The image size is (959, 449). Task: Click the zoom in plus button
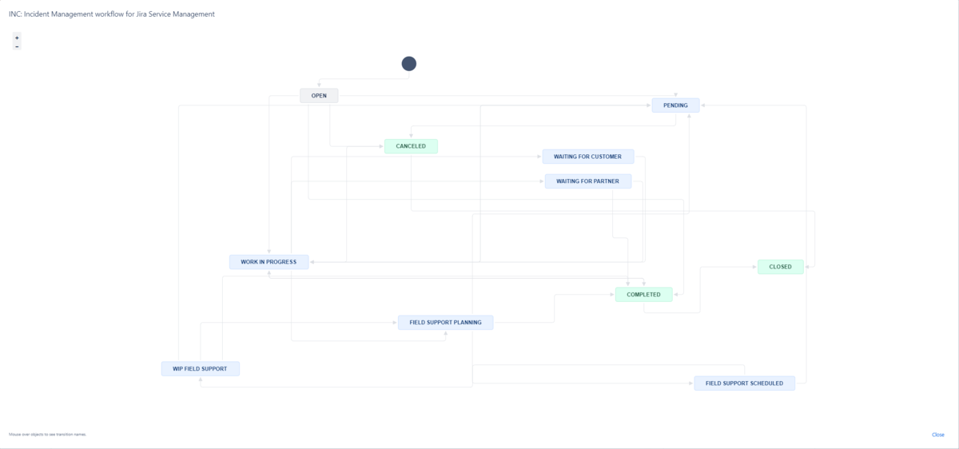17,38
